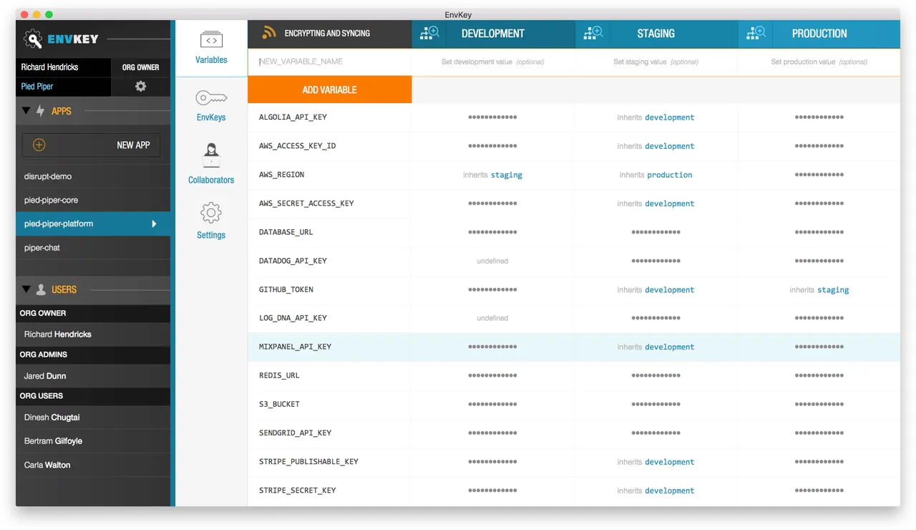Click S3_BUCKET's masked production value
Image resolution: width=916 pixels, height=530 pixels.
[x=819, y=404]
